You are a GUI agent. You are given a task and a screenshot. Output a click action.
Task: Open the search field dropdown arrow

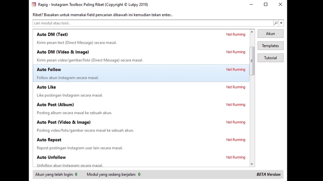coord(281,23)
